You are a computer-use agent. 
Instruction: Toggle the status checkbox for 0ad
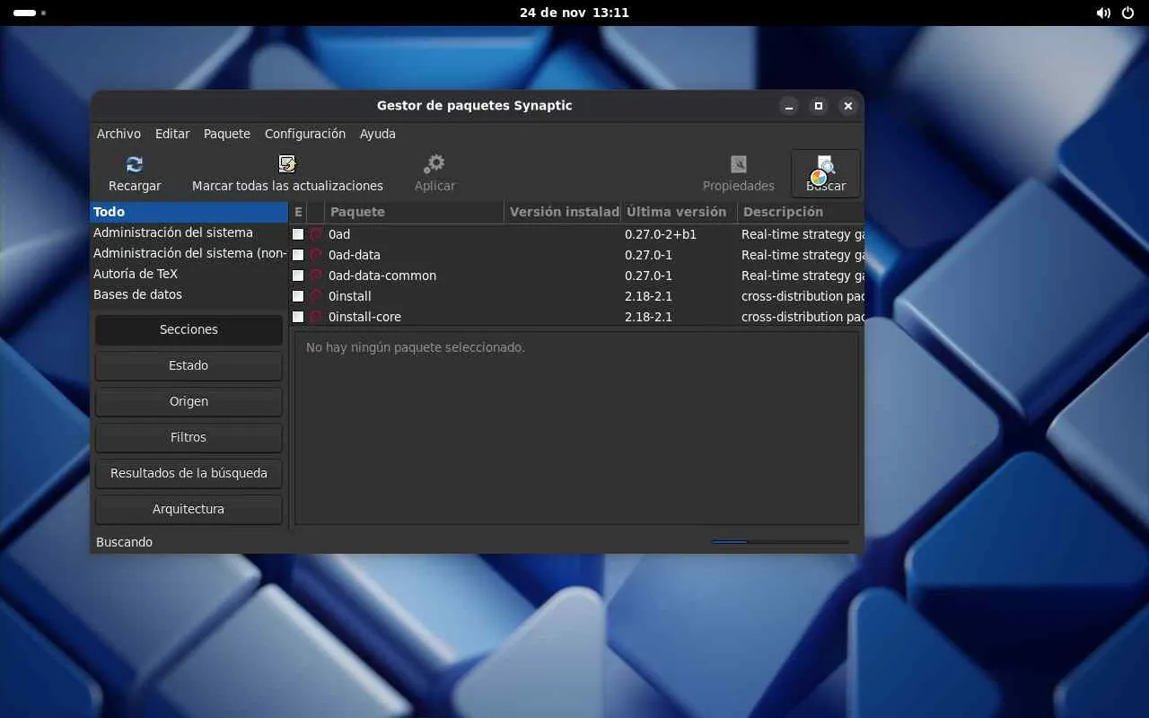click(x=298, y=234)
